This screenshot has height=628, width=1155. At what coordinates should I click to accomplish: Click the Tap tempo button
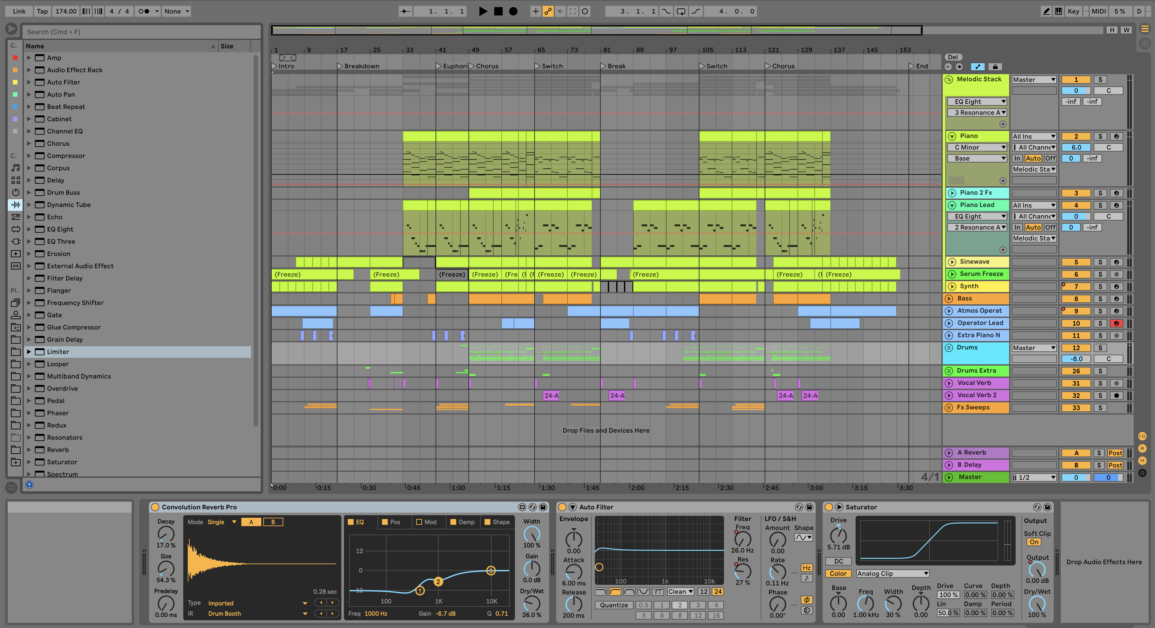tap(42, 11)
